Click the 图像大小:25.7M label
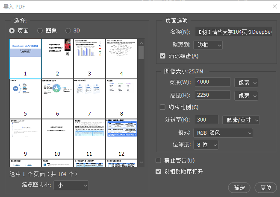 coord(183,72)
